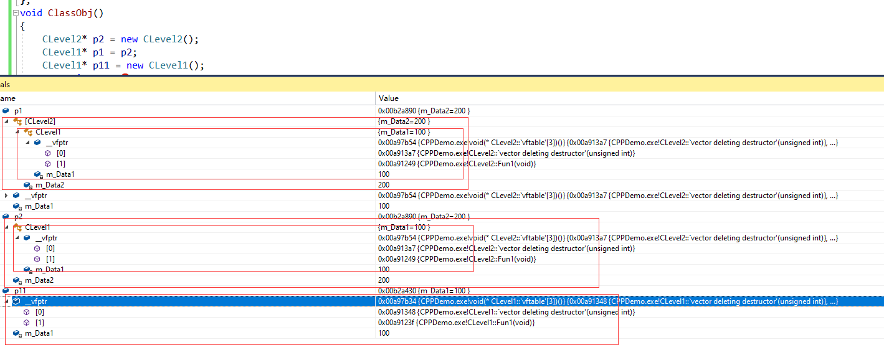Select m_Data1 directly under p1's collapsed __vfptr

pyautogui.click(x=39, y=206)
